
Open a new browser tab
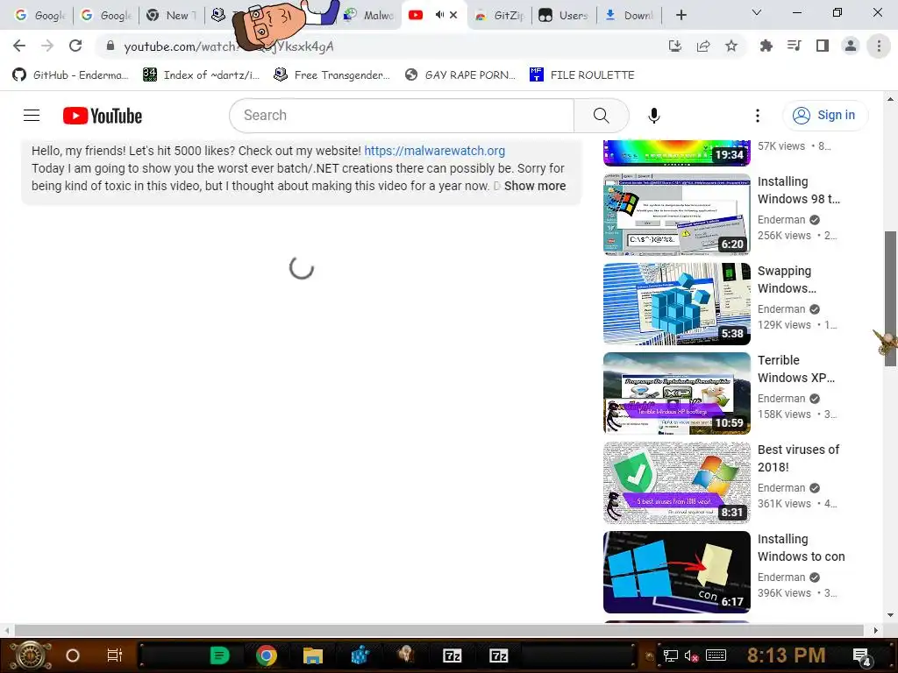point(681,15)
